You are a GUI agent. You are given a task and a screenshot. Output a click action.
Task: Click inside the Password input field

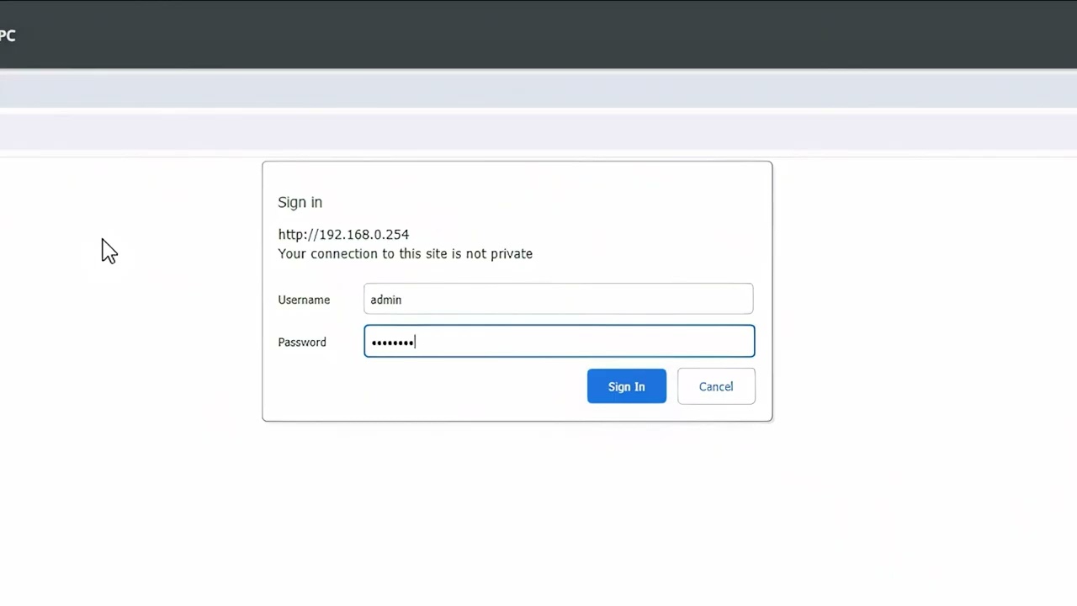(x=559, y=341)
